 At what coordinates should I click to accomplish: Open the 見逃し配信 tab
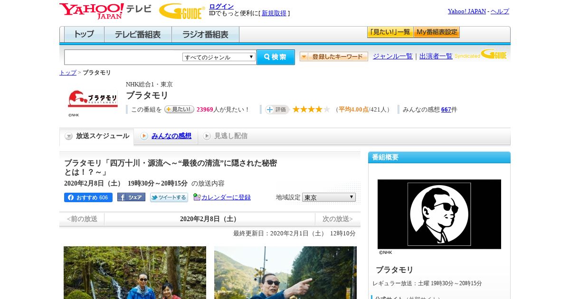[225, 136]
